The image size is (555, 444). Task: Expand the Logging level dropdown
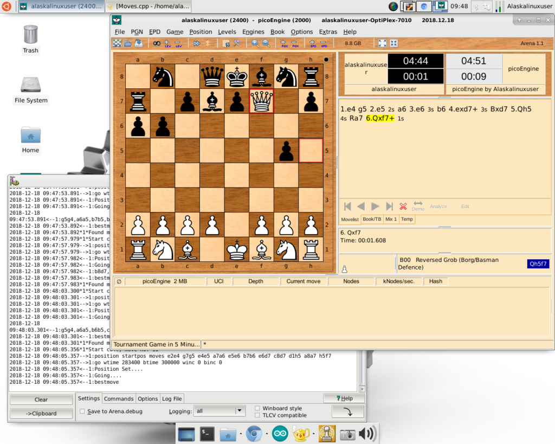(x=240, y=411)
